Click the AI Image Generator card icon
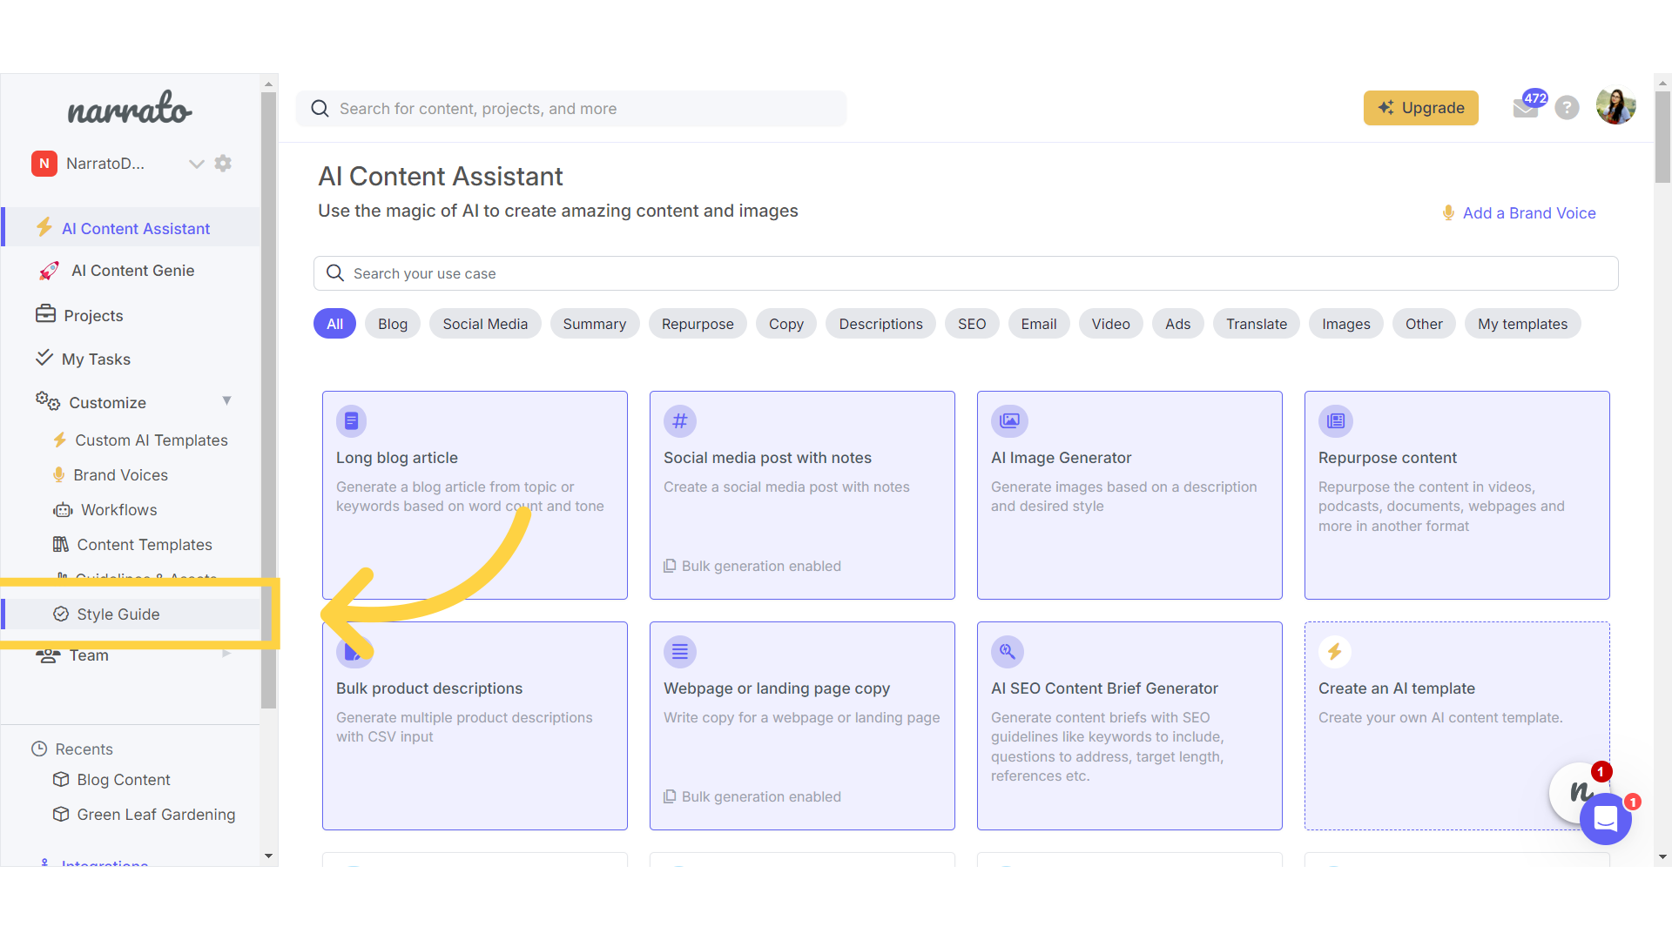 (x=1009, y=421)
